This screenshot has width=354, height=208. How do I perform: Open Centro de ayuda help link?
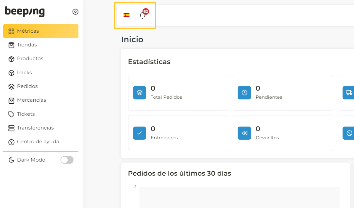coord(38,142)
